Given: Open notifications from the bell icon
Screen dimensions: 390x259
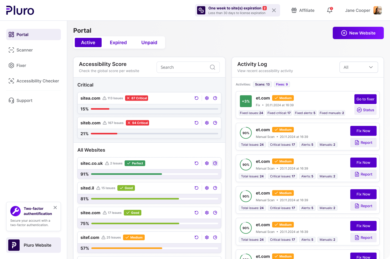Looking at the screenshot, I should [329, 11].
